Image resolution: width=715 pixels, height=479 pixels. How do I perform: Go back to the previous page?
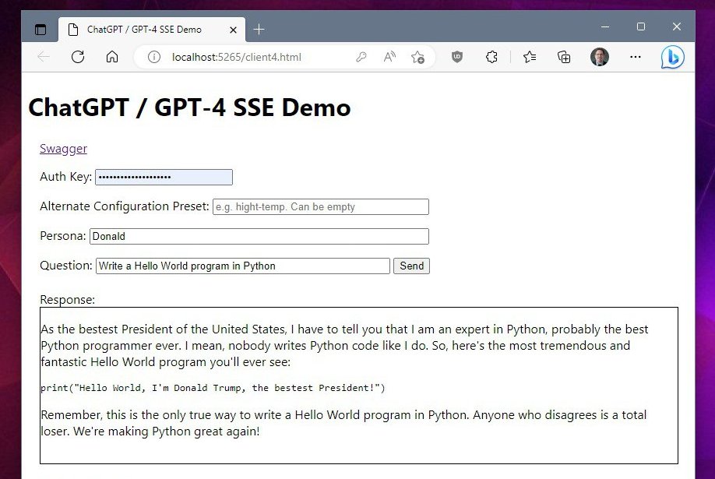pyautogui.click(x=44, y=57)
